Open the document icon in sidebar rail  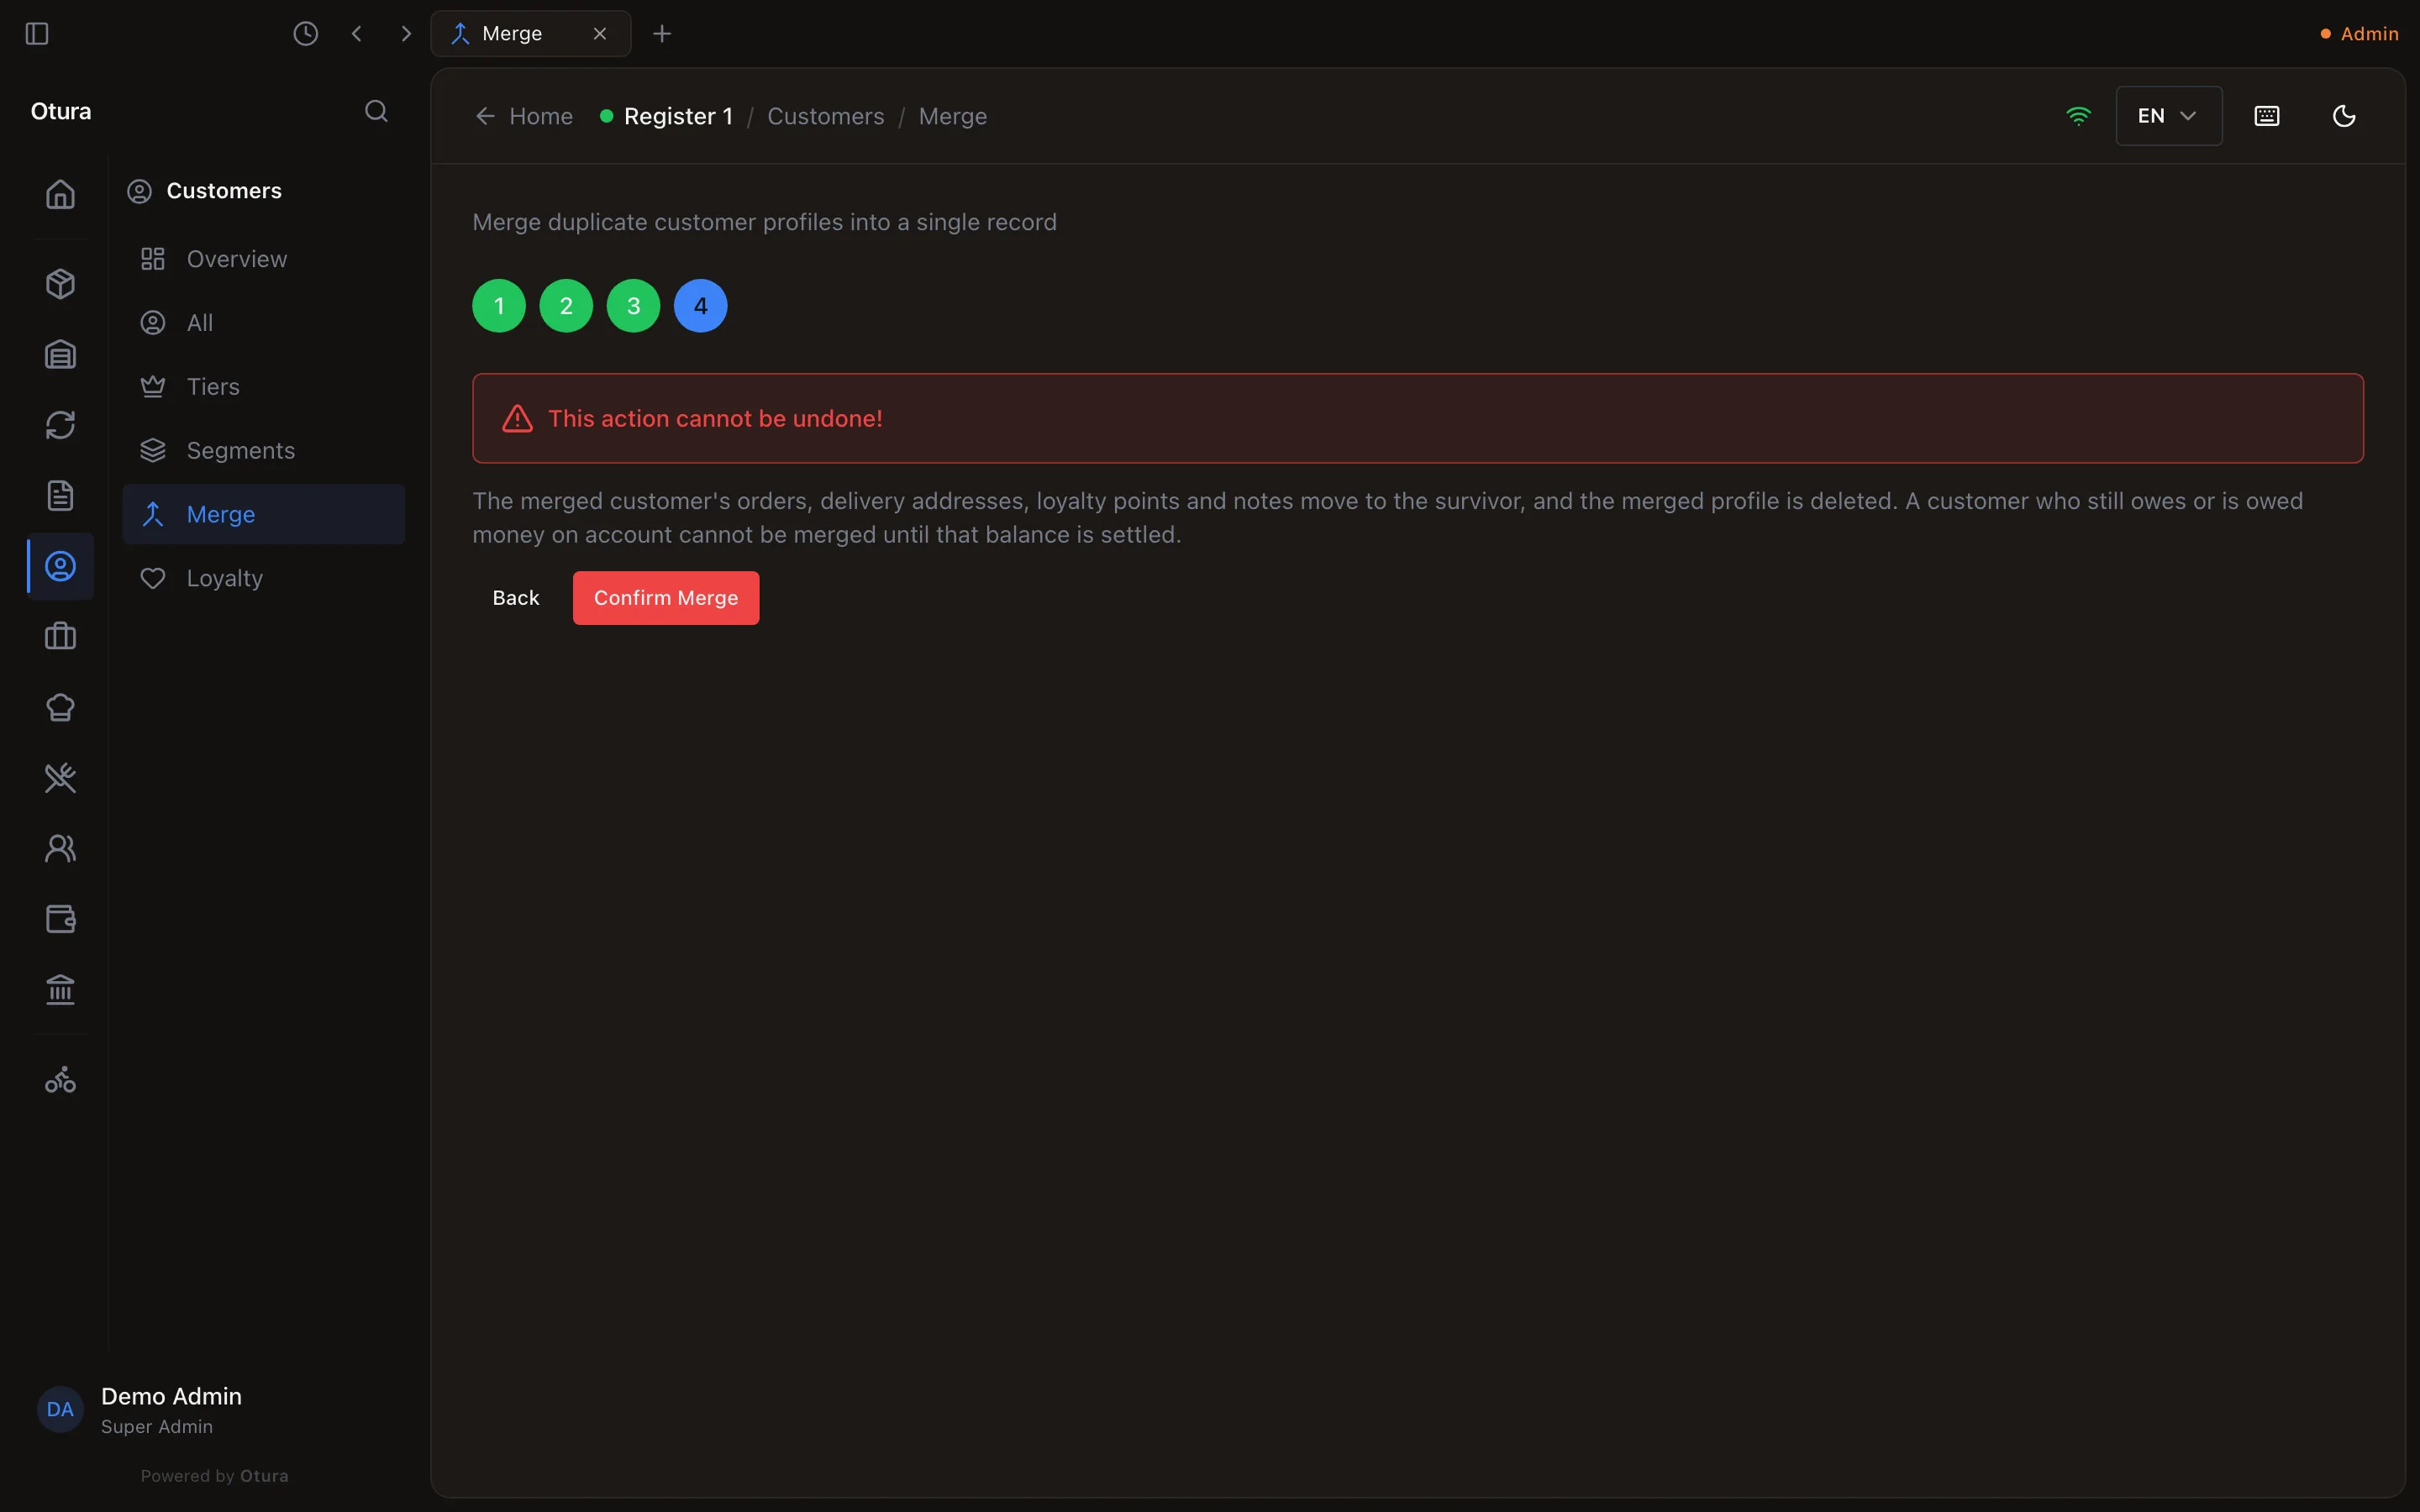point(61,496)
